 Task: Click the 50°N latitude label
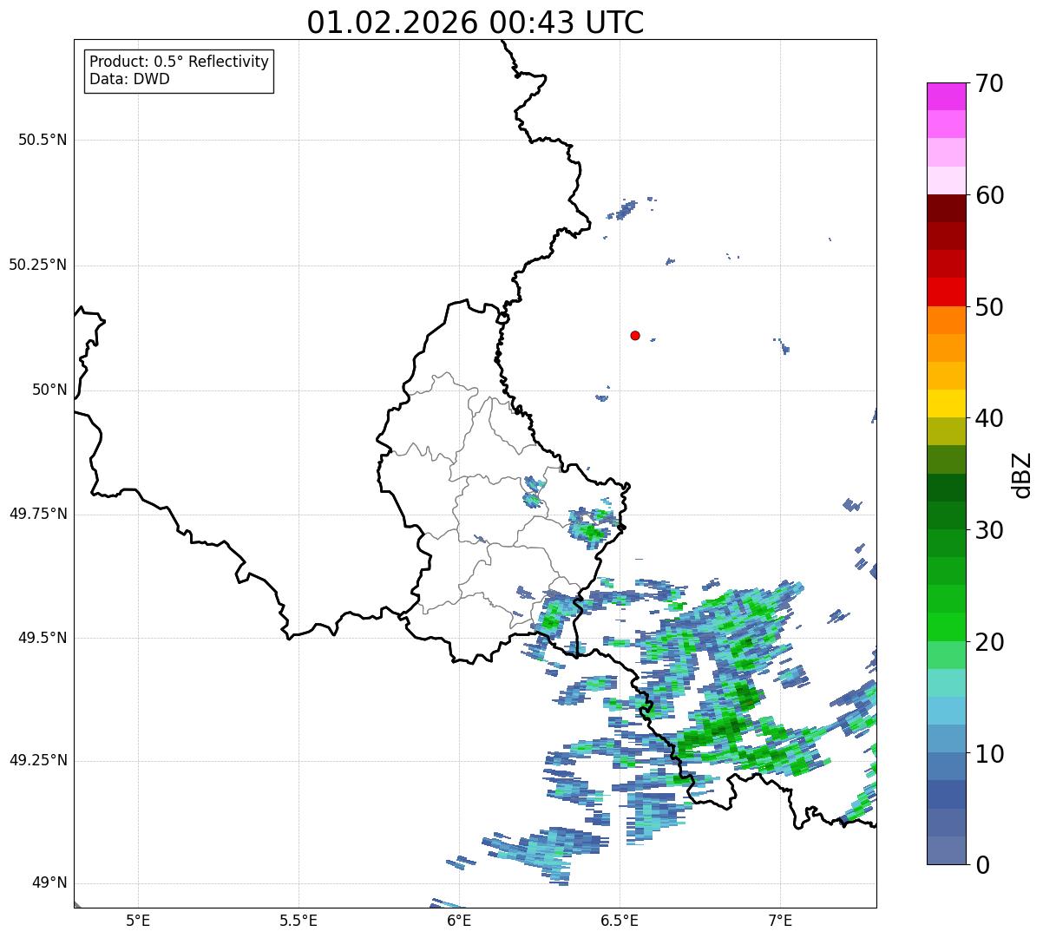pos(50,390)
